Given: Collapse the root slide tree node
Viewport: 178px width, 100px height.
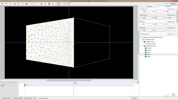Looking at the screenshot, I should coord(140,37).
